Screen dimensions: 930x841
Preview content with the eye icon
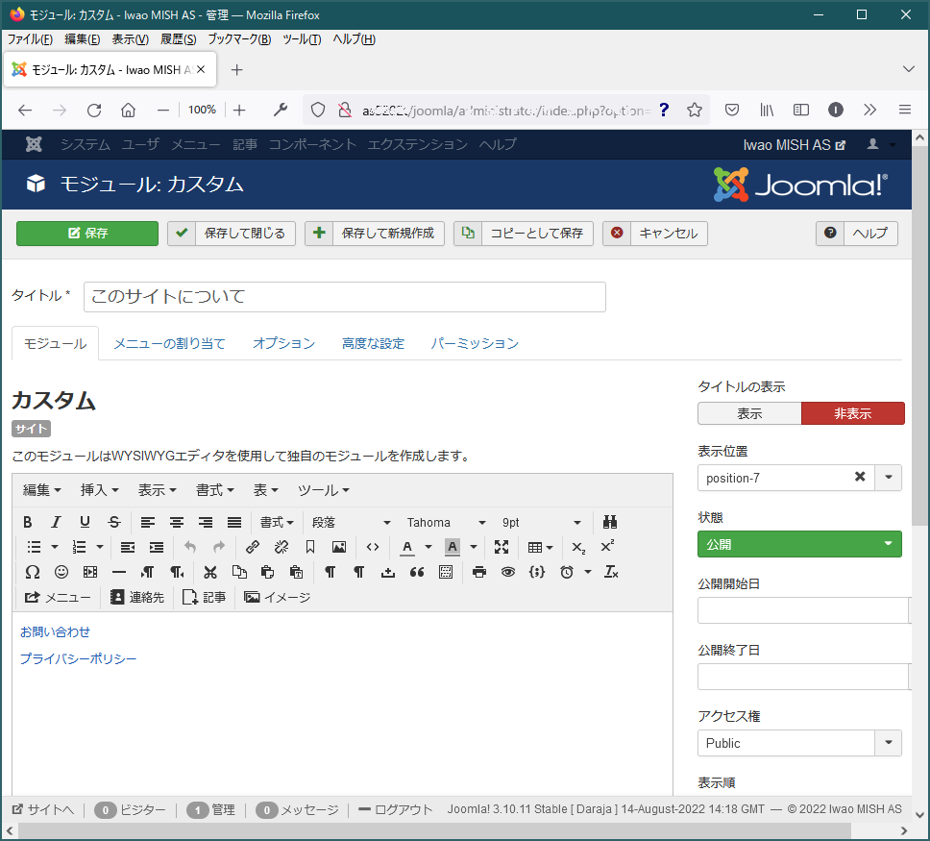coord(508,572)
